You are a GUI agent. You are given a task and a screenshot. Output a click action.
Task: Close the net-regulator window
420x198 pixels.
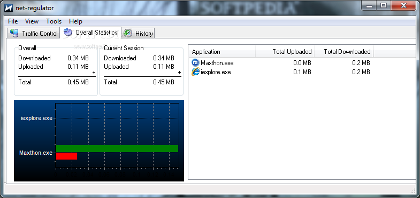[403, 6]
